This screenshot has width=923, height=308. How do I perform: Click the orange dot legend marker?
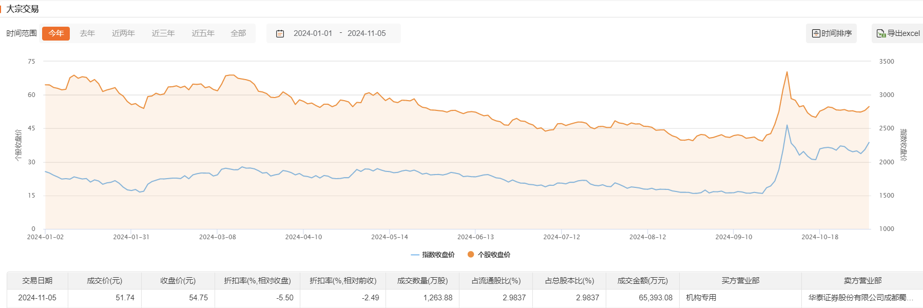pyautogui.click(x=471, y=254)
